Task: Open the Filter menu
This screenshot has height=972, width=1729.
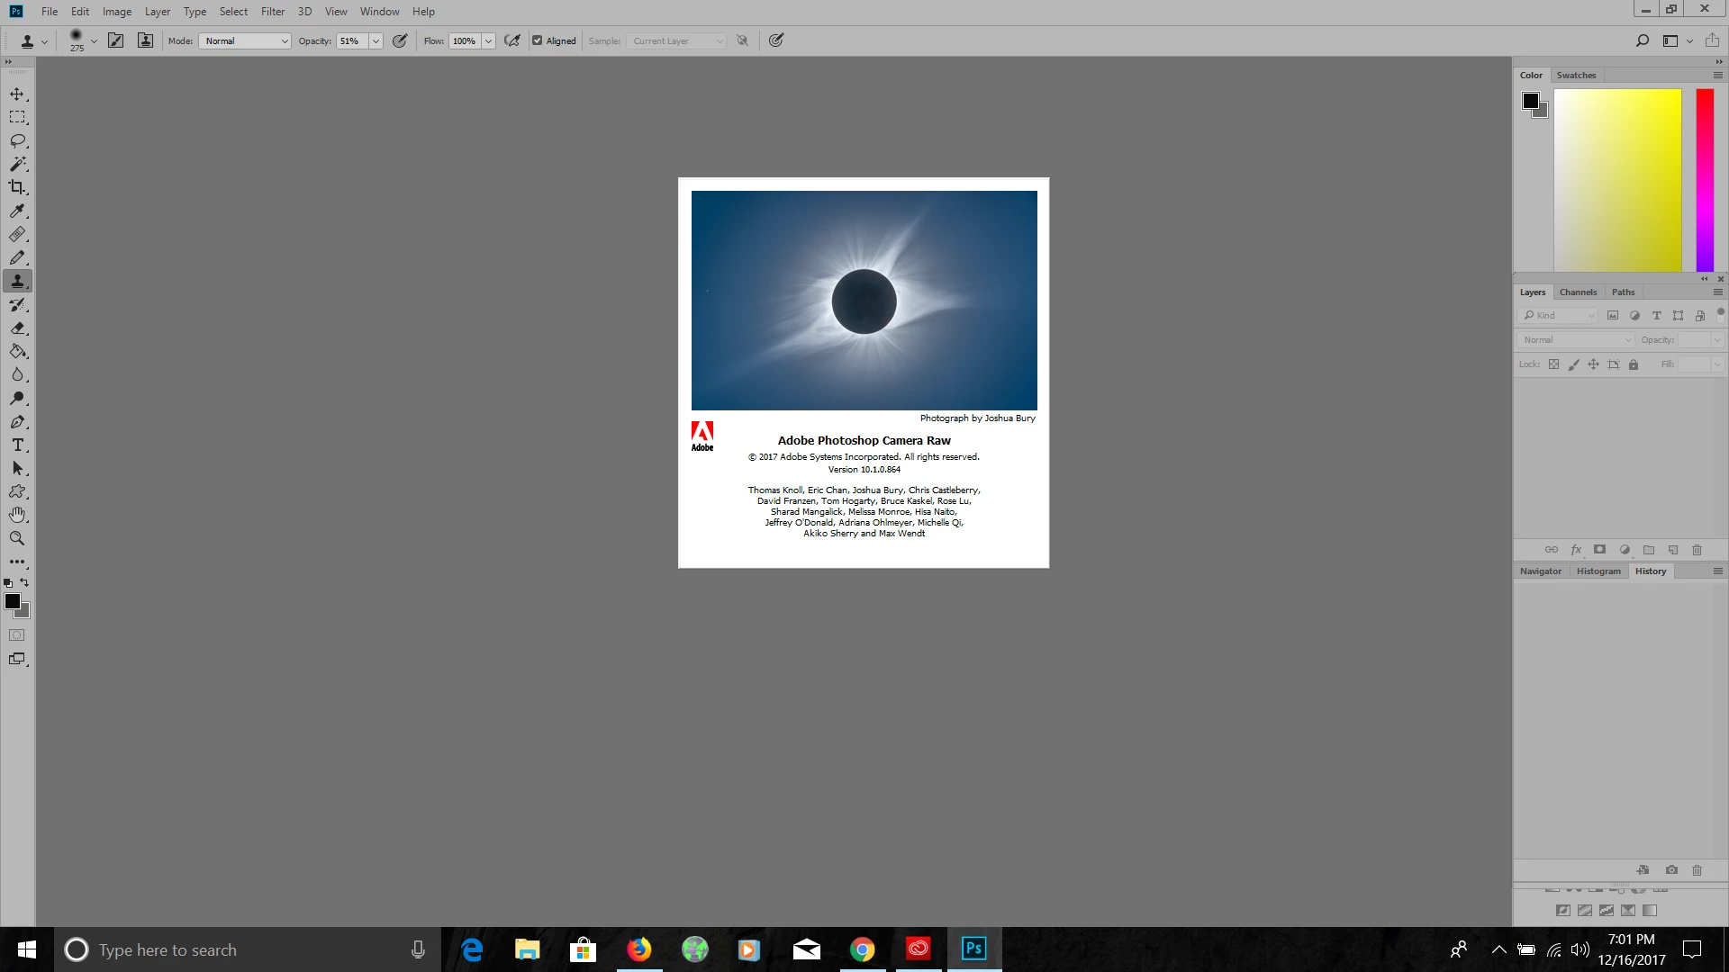Action: point(273,12)
